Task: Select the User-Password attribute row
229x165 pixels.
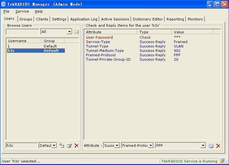Action: tap(149, 37)
